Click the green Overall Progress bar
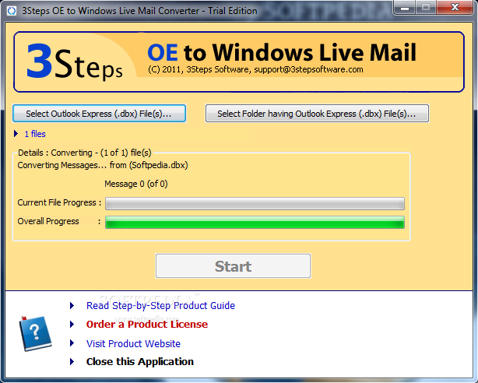 pos(255,223)
